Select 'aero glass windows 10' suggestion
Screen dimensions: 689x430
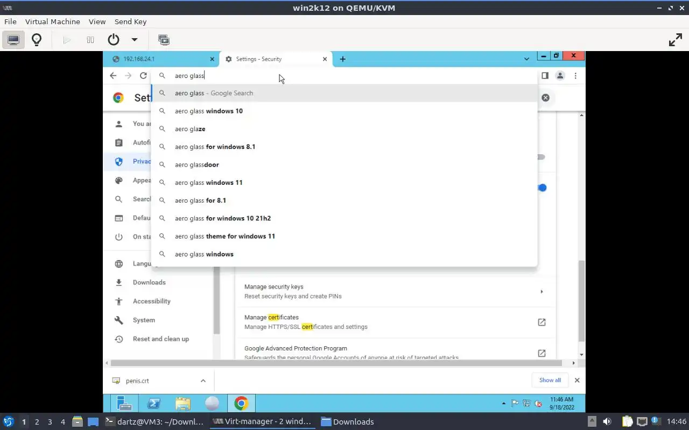point(344,111)
